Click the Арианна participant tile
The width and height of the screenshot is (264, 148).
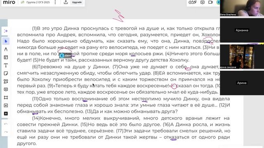tap(242, 30)
